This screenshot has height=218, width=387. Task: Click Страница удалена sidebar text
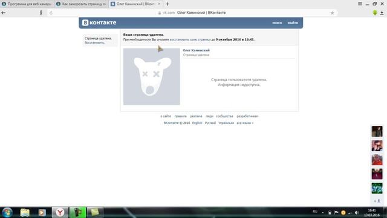98,39
